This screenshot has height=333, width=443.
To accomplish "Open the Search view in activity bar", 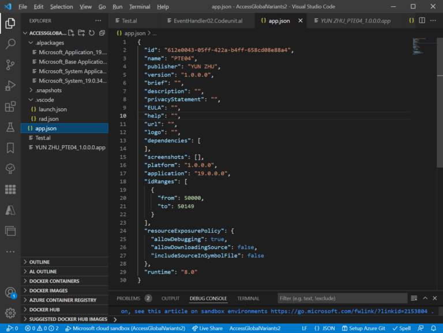I will click(x=10, y=44).
